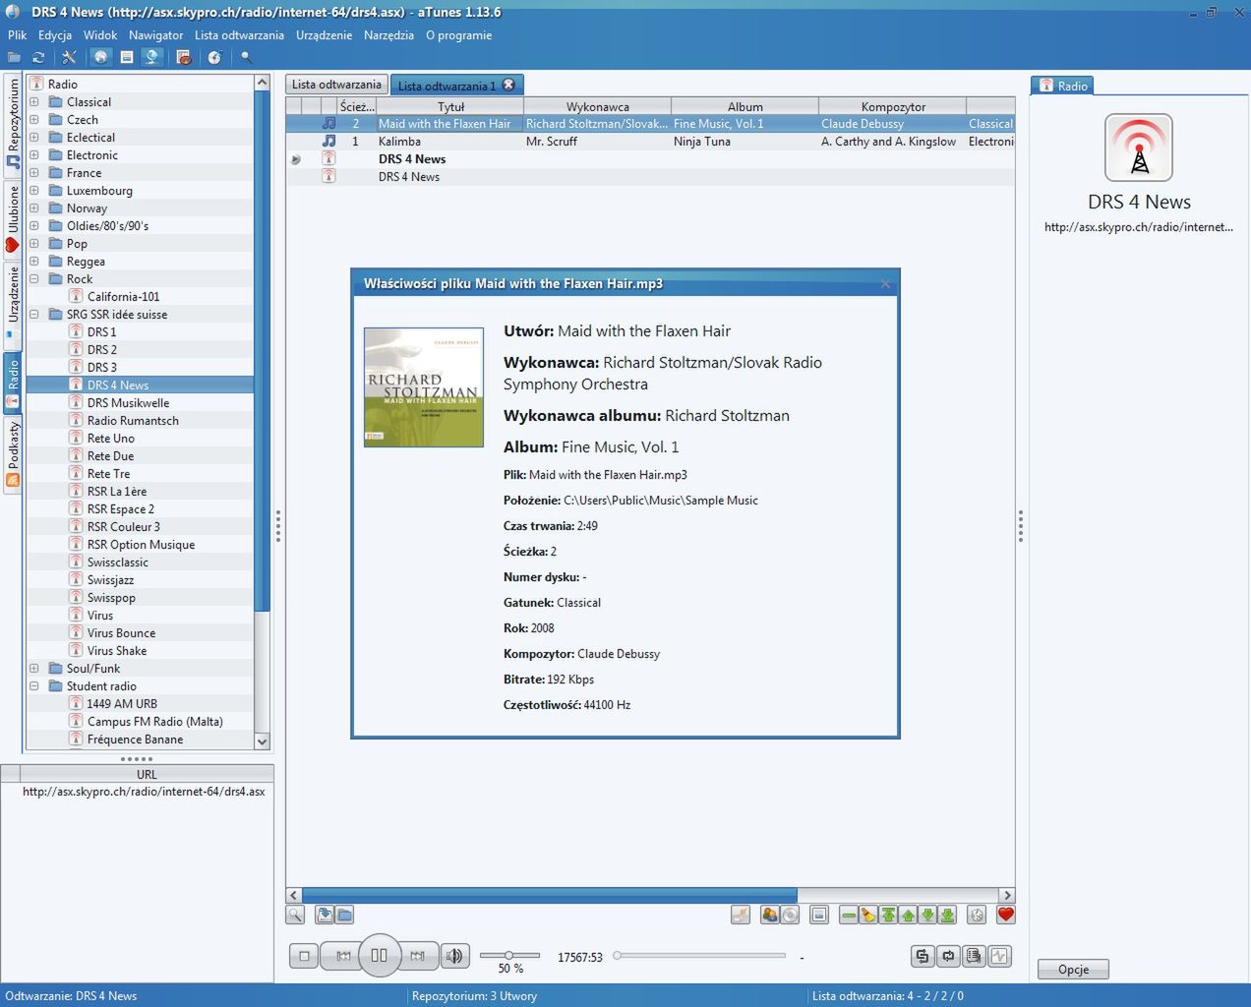Sort playlist by the Tytuł column header
This screenshot has width=1251, height=1007.
[451, 106]
